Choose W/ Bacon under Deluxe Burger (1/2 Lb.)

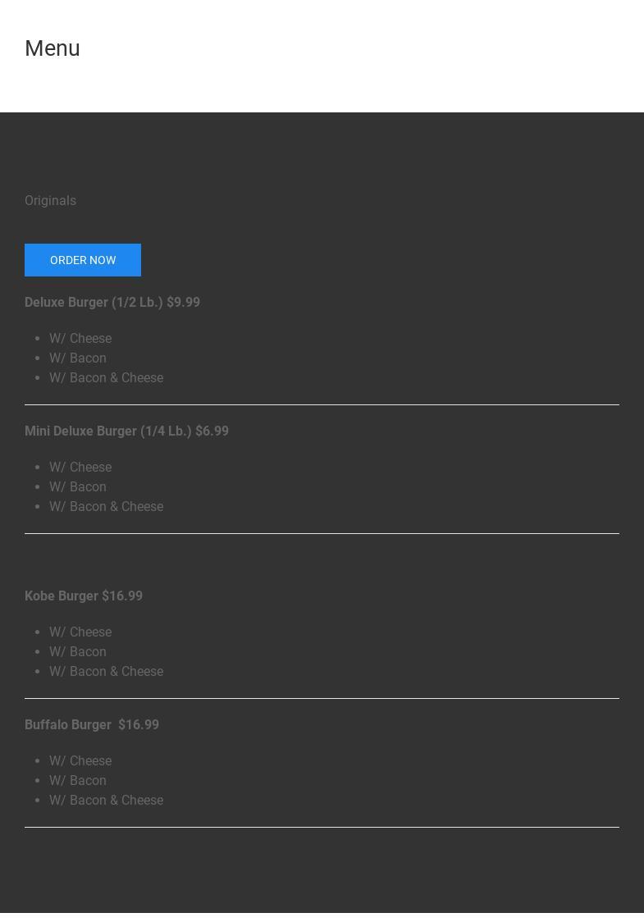pyautogui.click(x=78, y=358)
